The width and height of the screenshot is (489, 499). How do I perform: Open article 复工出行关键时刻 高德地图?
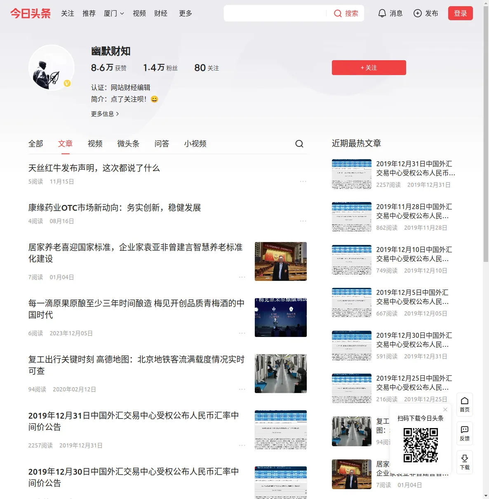(x=136, y=365)
